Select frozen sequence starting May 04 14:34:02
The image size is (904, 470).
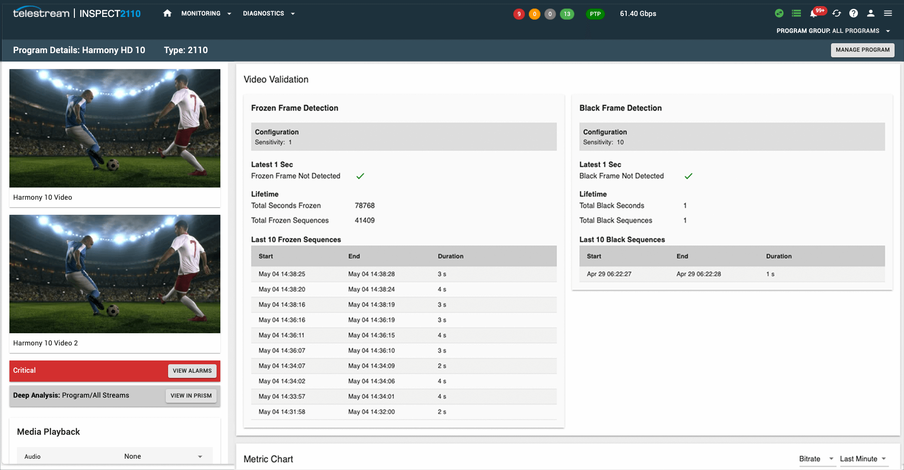[x=404, y=381]
